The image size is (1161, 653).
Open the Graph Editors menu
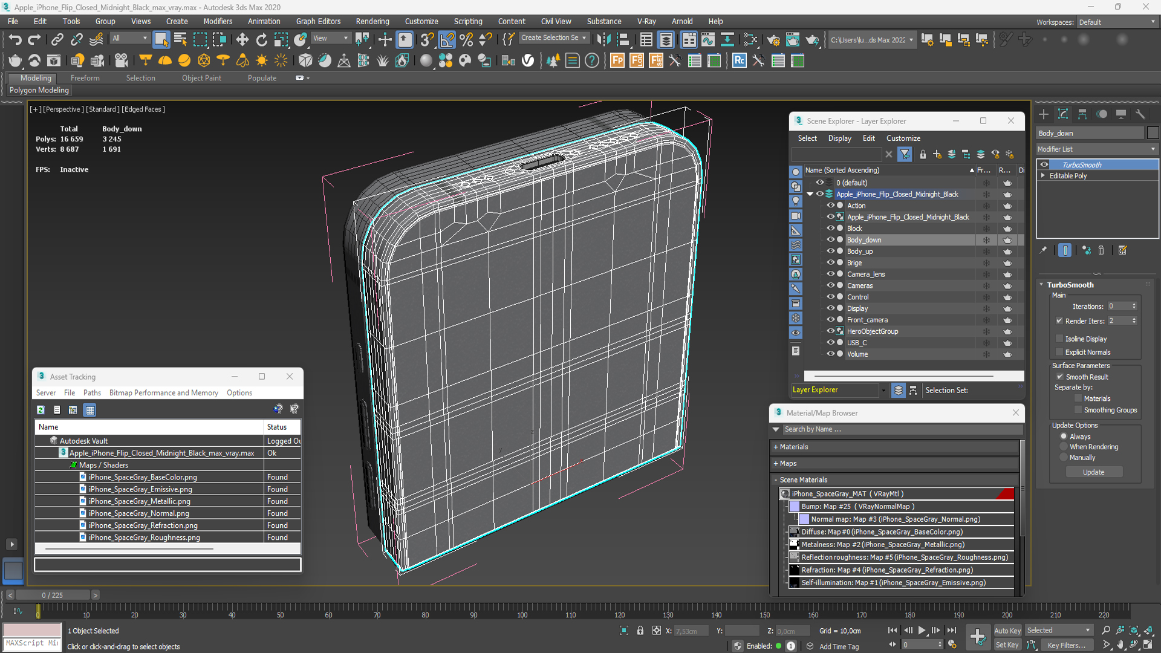pos(318,21)
